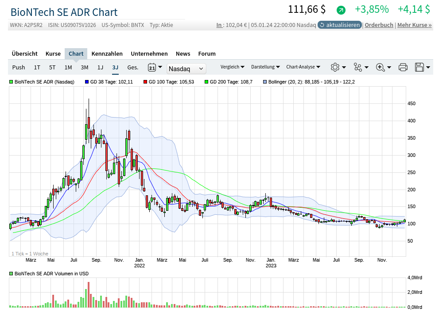Click the red GD 100 Tage swatch

(x=145, y=82)
